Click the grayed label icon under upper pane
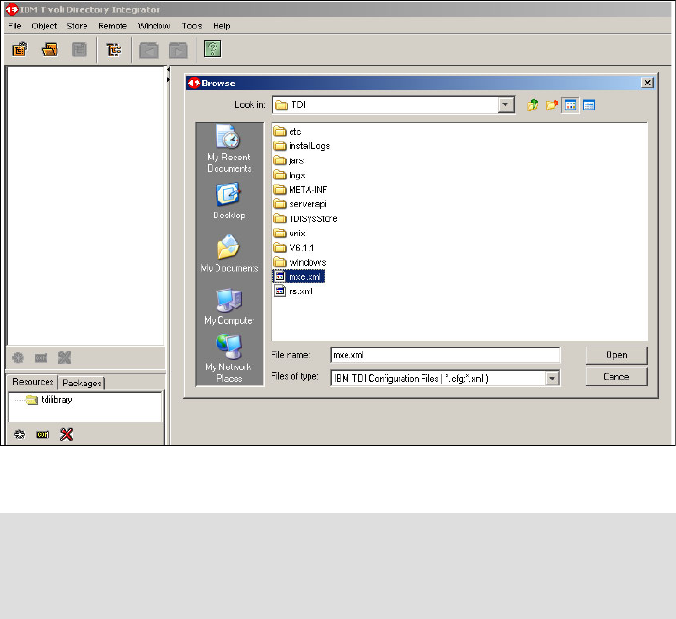The width and height of the screenshot is (676, 619). tap(42, 357)
